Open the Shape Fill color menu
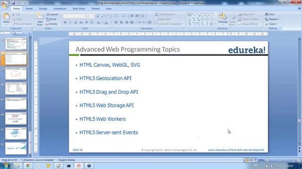Image resolution: width=302 pixels, height=169 pixels. (x=246, y=15)
